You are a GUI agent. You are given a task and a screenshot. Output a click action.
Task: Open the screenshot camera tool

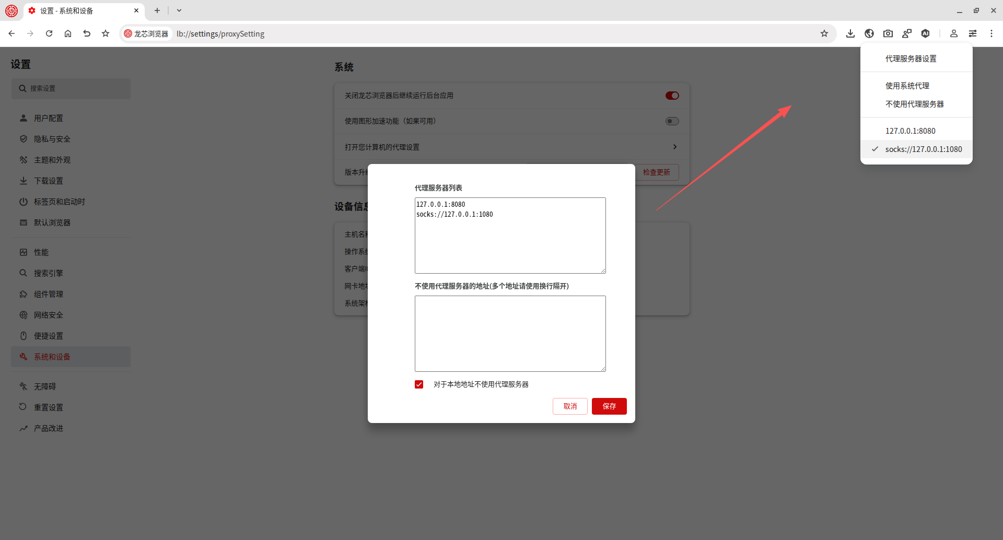[x=888, y=33]
